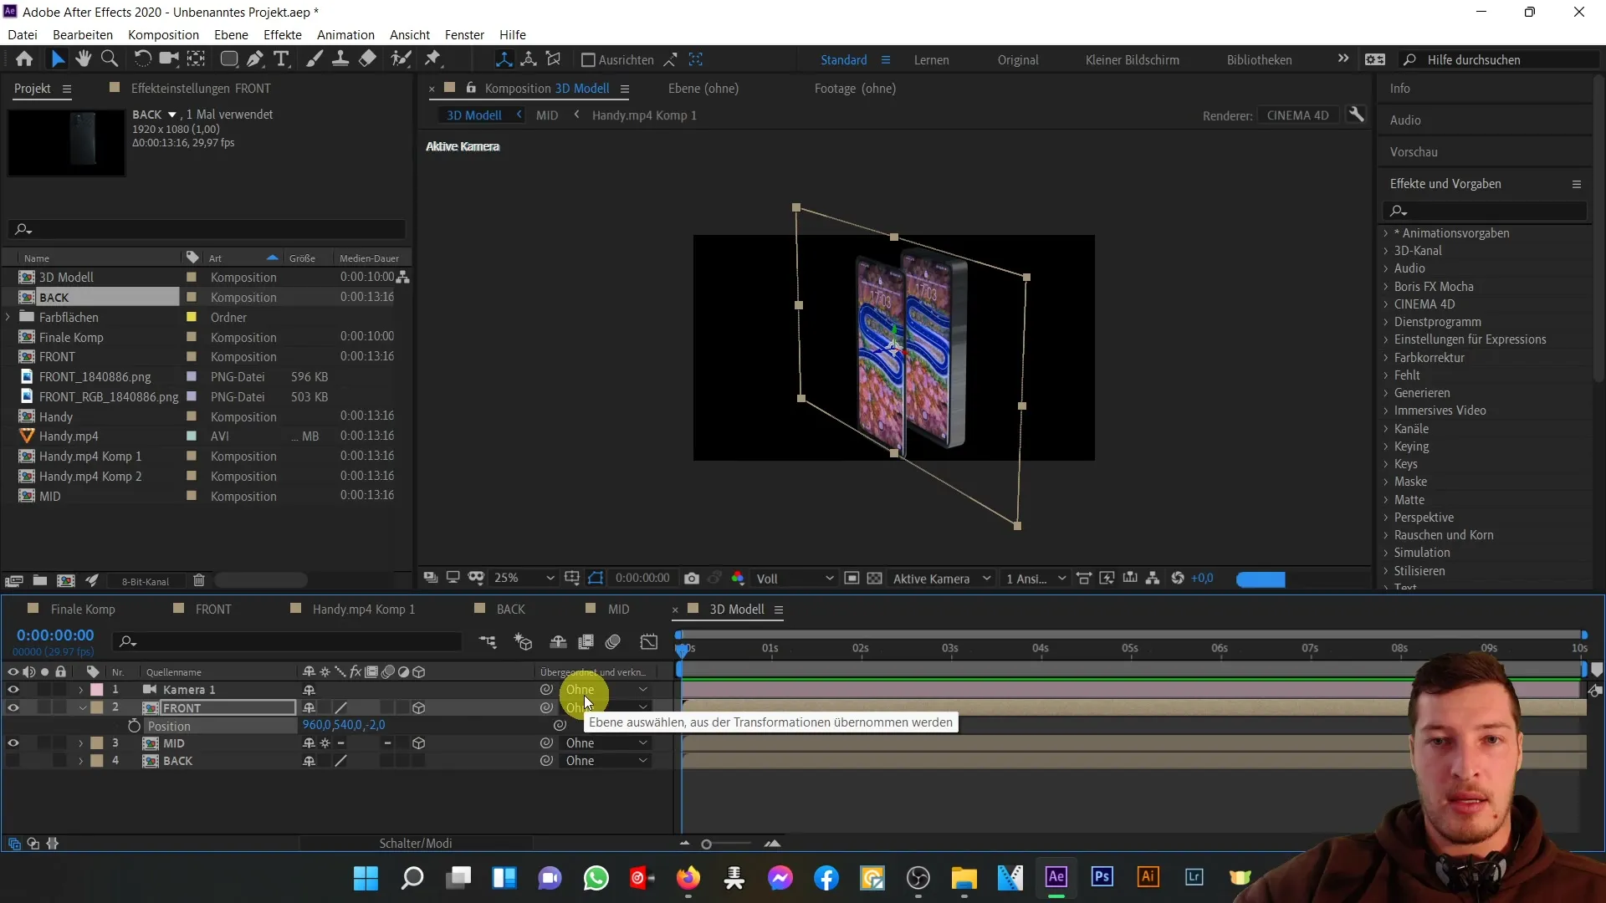Open Komposition menu

click(163, 35)
